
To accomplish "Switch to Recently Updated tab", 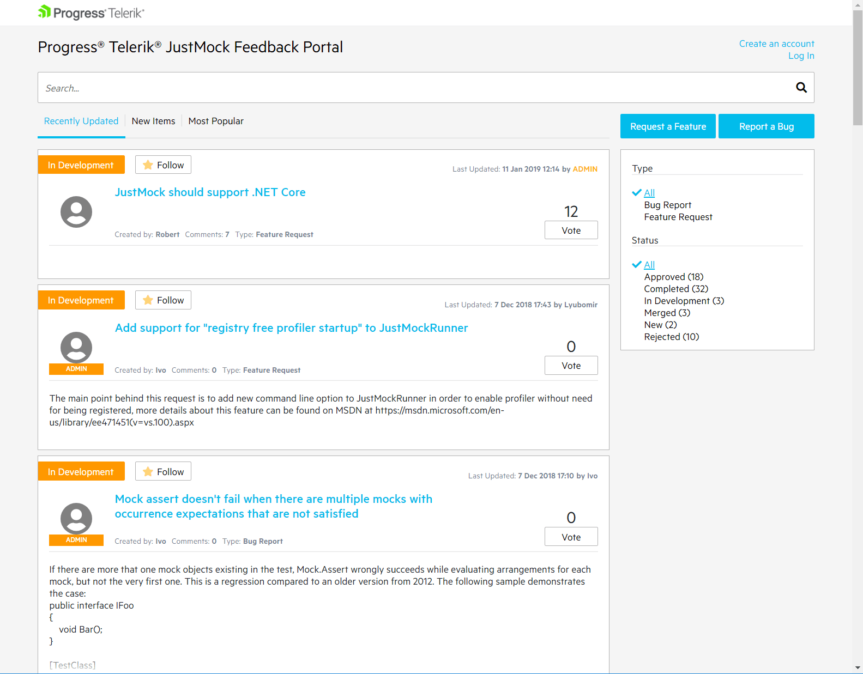I will 81,121.
